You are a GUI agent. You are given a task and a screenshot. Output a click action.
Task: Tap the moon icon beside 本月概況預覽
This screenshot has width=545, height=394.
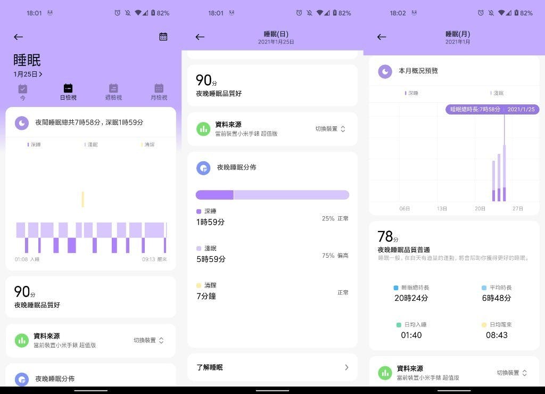(385, 72)
